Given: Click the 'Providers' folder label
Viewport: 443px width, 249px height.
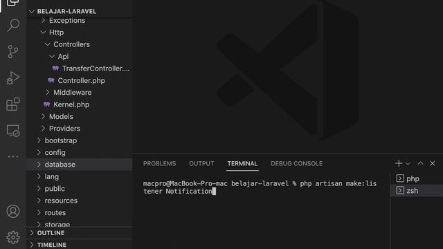Looking at the screenshot, I should (x=64, y=129).
